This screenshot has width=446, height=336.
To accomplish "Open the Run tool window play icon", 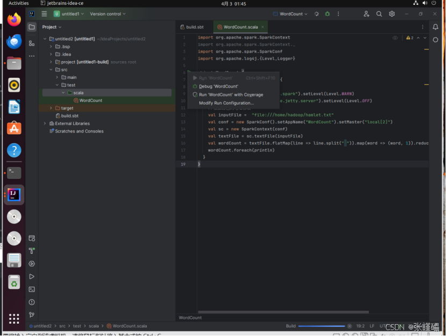I will 32,277.
